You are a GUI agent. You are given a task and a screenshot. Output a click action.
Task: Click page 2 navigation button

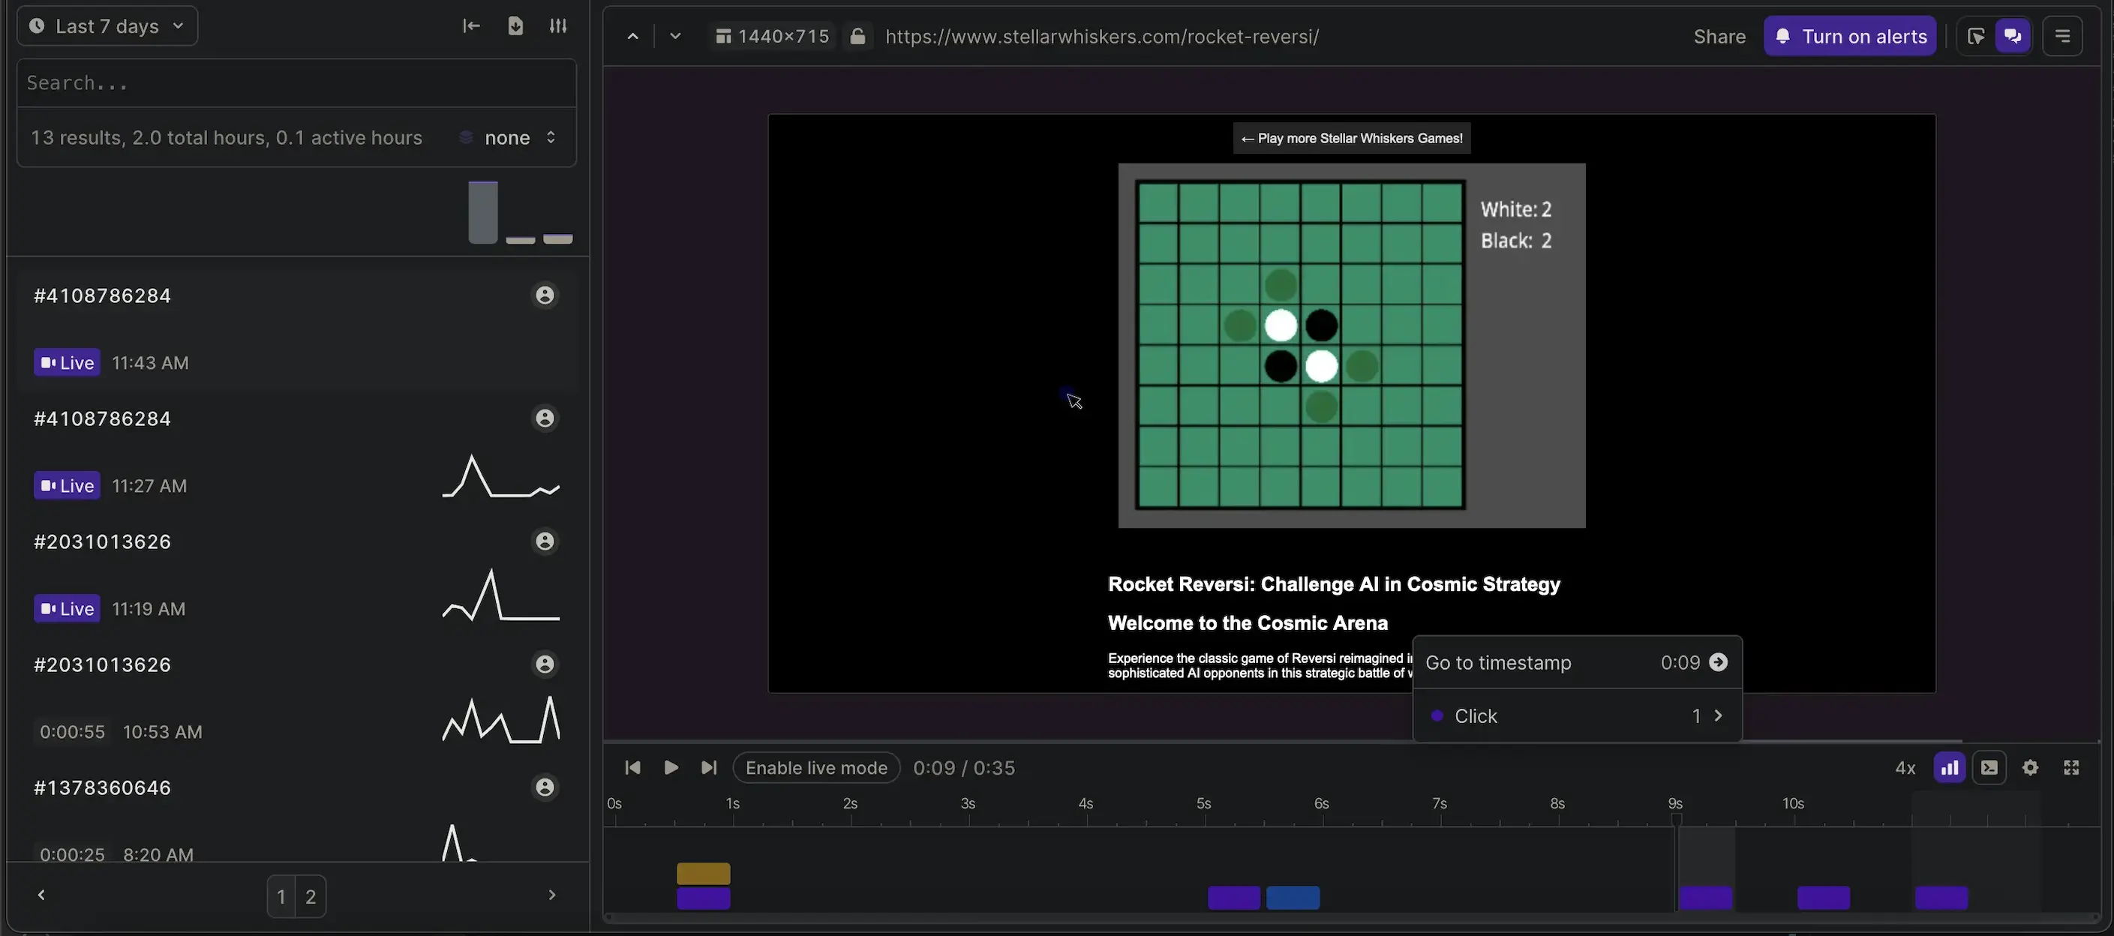click(x=310, y=895)
